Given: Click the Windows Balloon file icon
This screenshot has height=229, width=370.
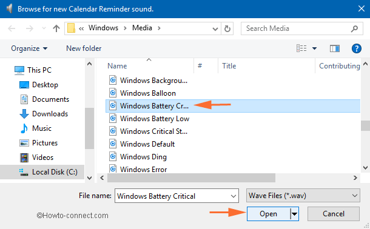Looking at the screenshot, I should 113,93.
